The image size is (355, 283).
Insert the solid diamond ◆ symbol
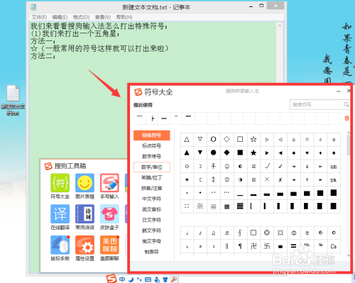(x=226, y=152)
